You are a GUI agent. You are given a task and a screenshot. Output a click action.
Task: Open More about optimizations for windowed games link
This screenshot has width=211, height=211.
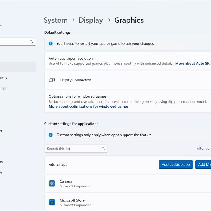[x=89, y=106]
